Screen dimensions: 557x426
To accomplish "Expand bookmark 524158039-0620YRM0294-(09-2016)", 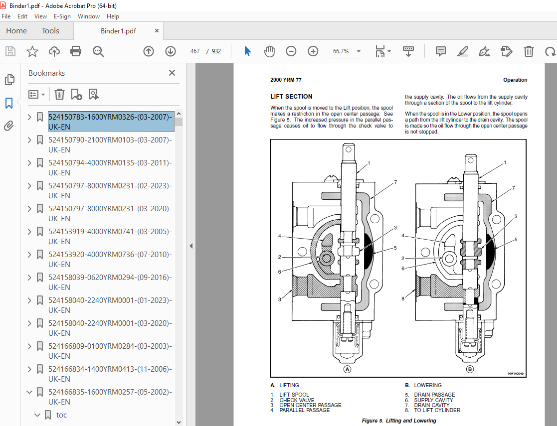I will [x=29, y=277].
